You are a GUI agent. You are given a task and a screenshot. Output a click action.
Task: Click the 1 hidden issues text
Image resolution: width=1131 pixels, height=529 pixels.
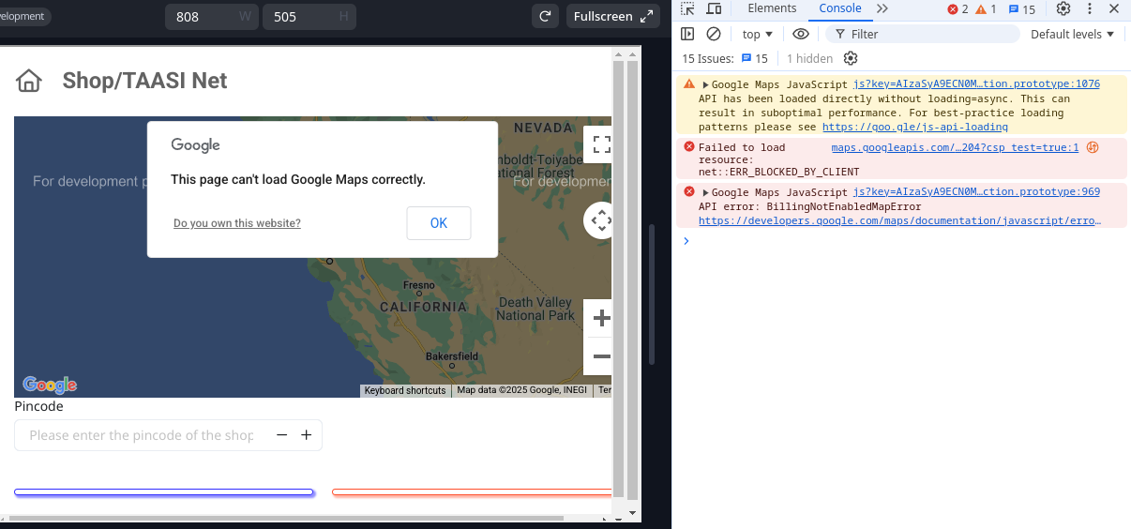pyautogui.click(x=808, y=58)
